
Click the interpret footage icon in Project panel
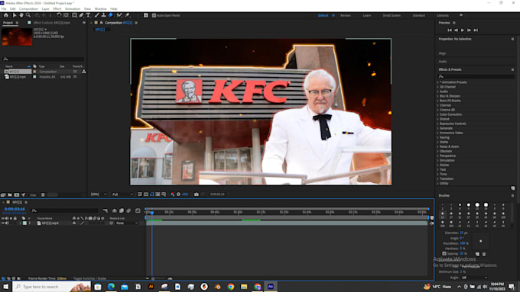tap(3, 195)
